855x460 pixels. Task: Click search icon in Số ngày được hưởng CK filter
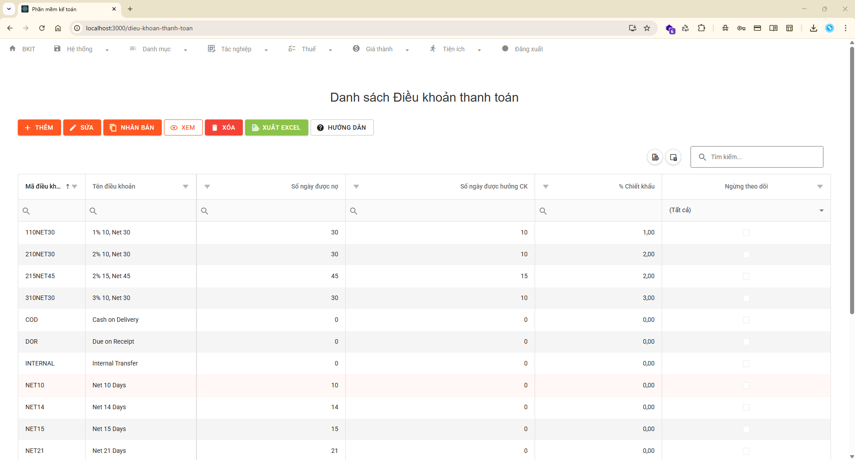point(353,211)
